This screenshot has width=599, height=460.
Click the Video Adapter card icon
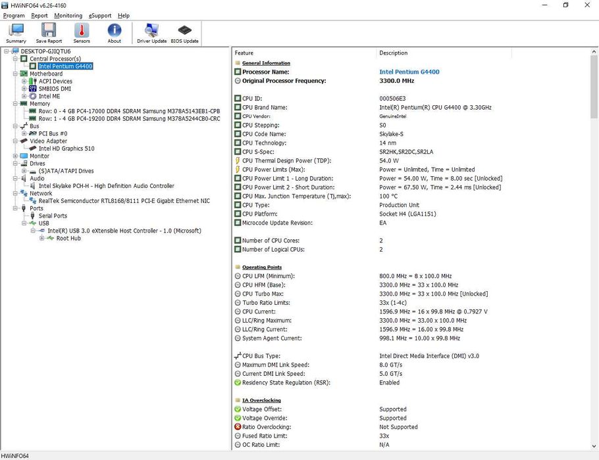coord(24,141)
